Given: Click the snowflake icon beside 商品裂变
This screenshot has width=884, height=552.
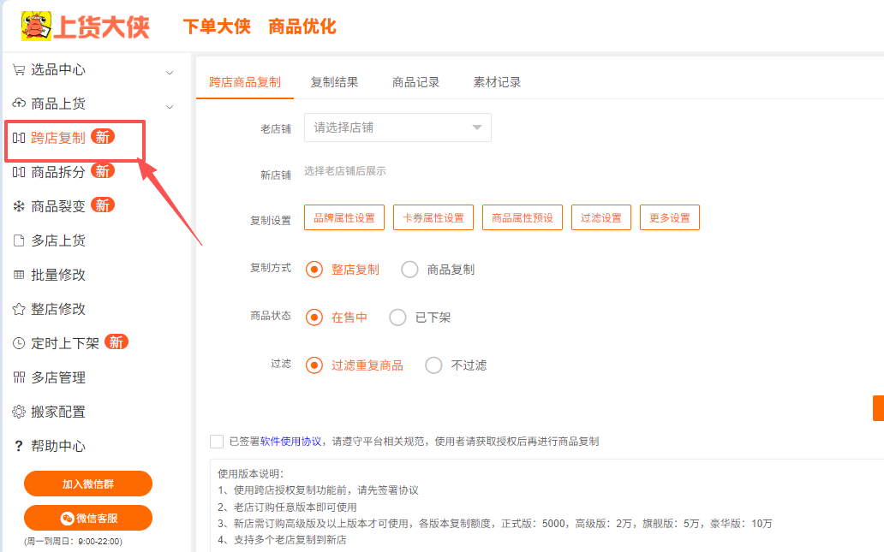Looking at the screenshot, I should 19,206.
